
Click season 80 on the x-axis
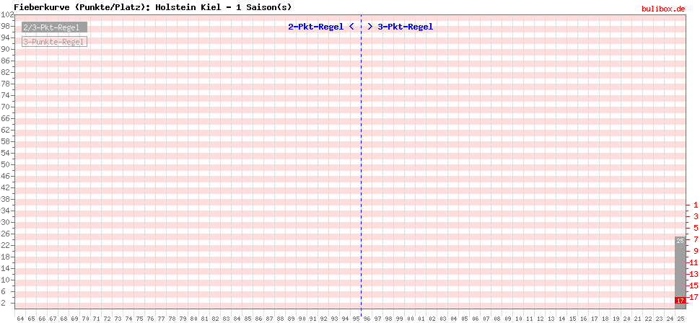(193, 318)
